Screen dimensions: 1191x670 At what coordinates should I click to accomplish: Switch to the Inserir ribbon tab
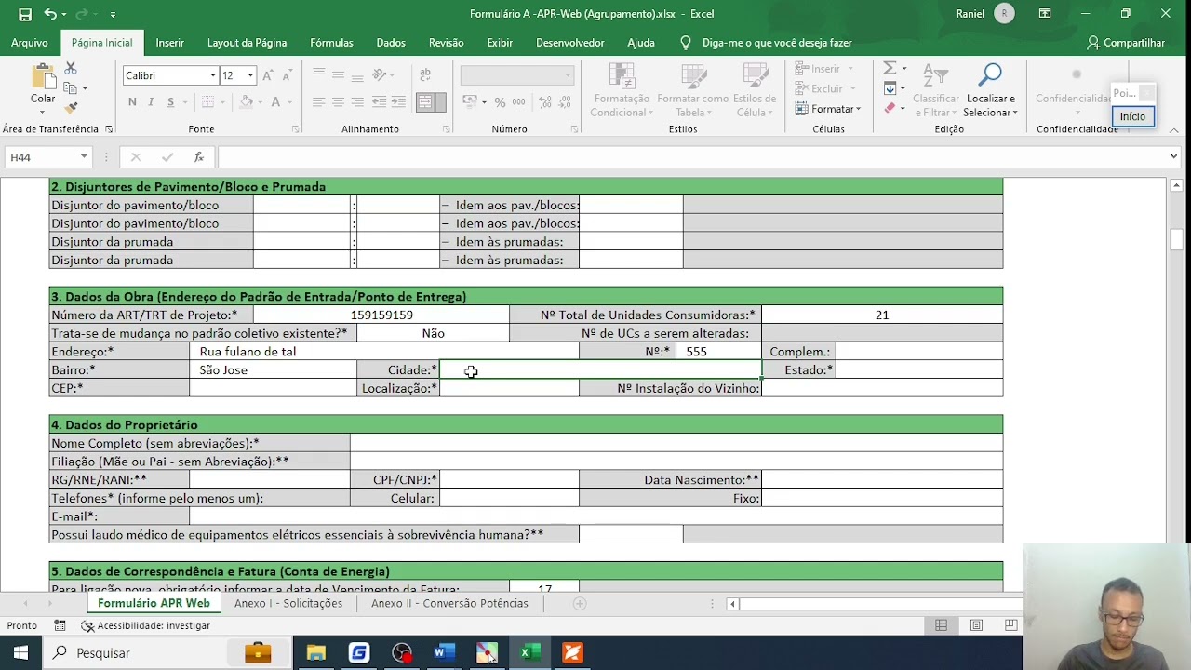169,43
